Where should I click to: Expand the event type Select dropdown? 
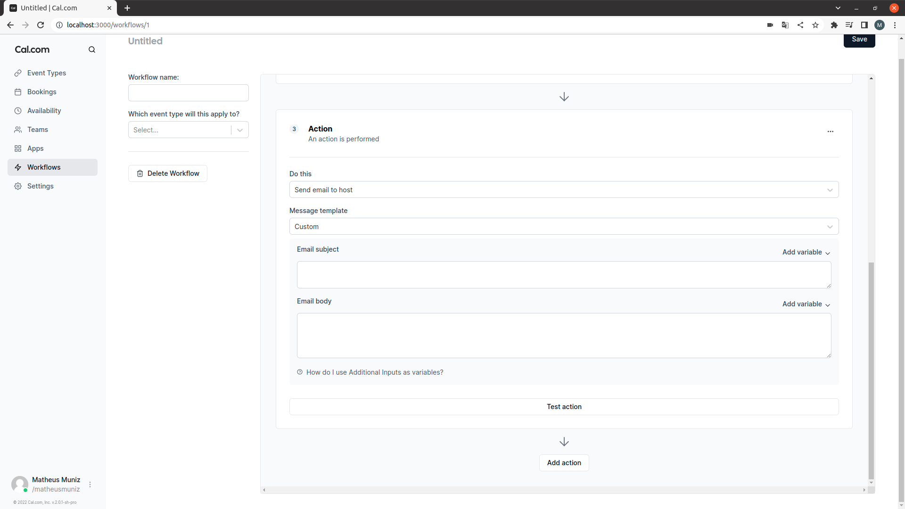point(188,130)
